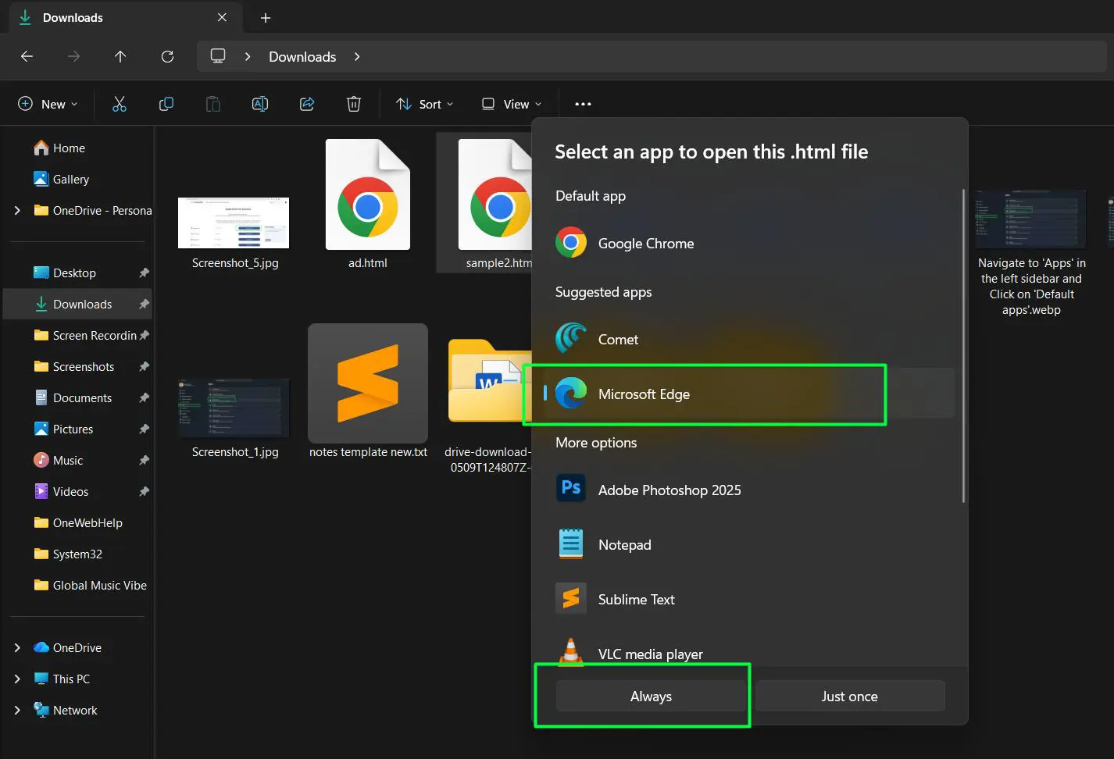Select Google Chrome as the default app
The width and height of the screenshot is (1114, 759).
(x=645, y=243)
